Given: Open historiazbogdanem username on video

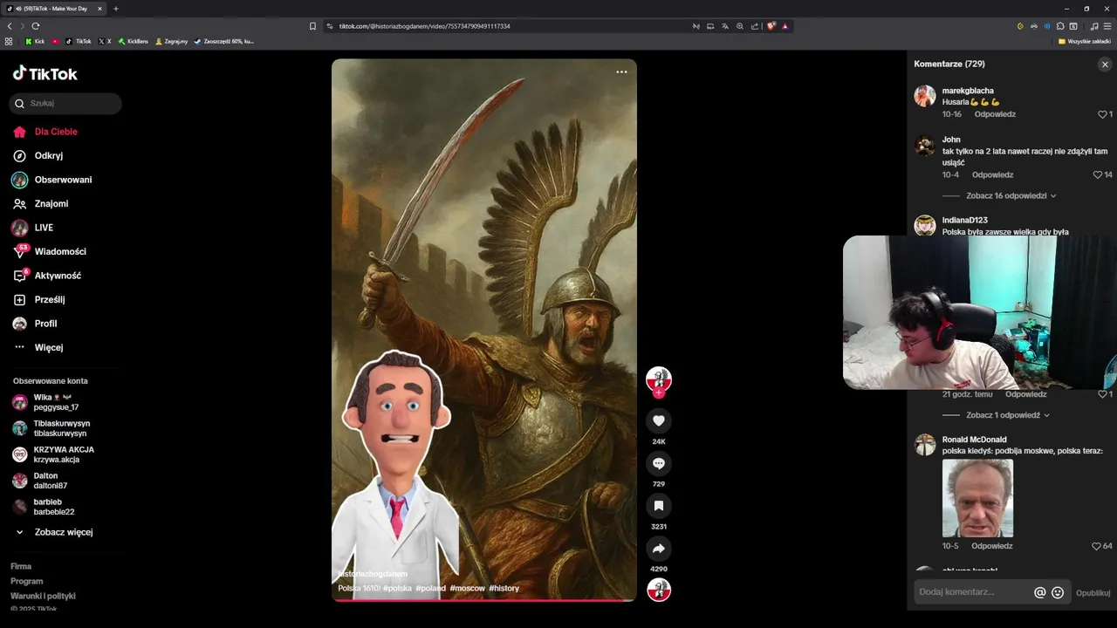Looking at the screenshot, I should pos(373,574).
